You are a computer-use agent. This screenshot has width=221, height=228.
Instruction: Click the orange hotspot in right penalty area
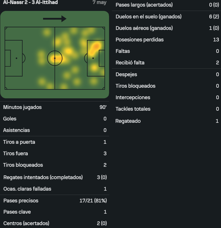(x=96, y=47)
